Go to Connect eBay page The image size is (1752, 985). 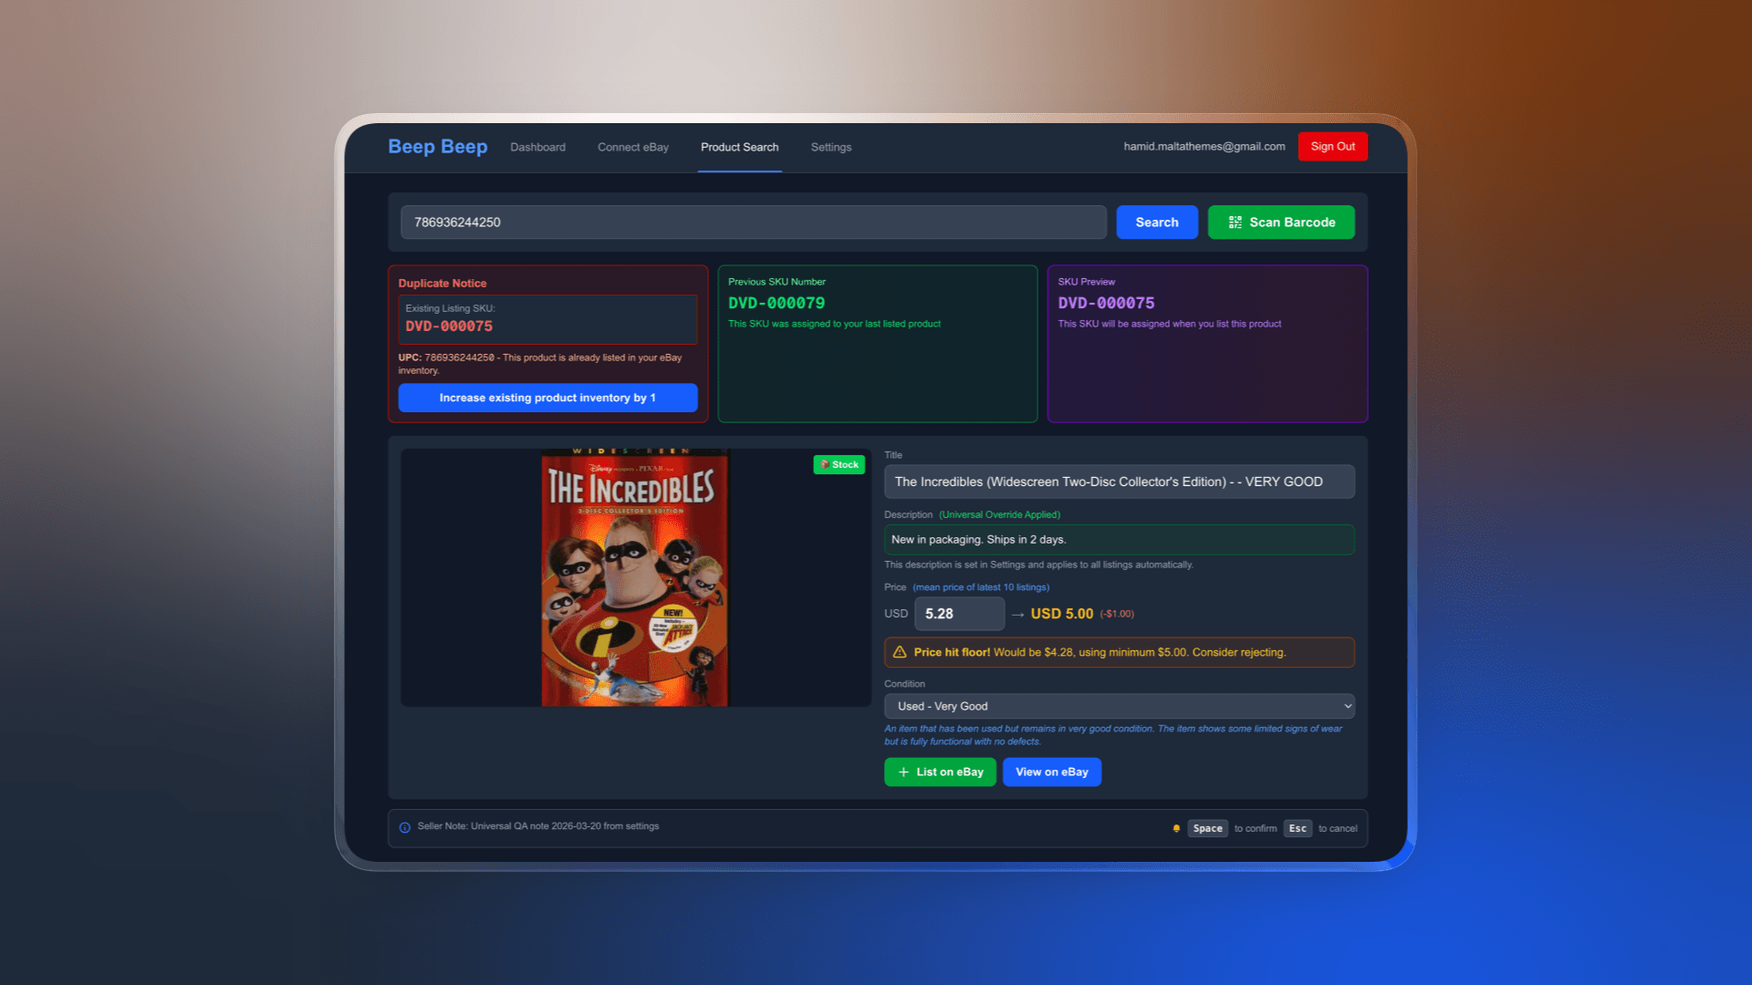coord(633,147)
